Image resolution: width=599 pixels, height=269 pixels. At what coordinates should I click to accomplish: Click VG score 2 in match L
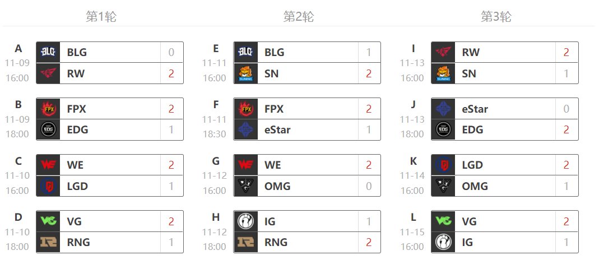pyautogui.click(x=566, y=221)
